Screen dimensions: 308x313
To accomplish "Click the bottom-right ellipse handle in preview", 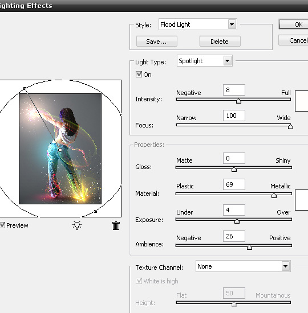I will 95,211.
